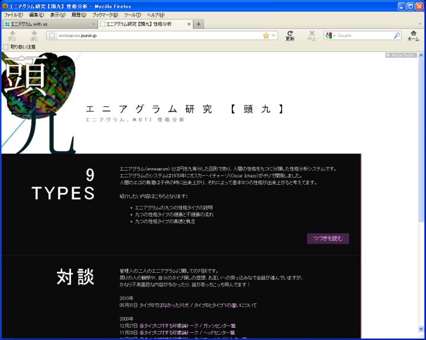Go to Home (ホーム) page icon
426x340 pixels.
click(414, 34)
